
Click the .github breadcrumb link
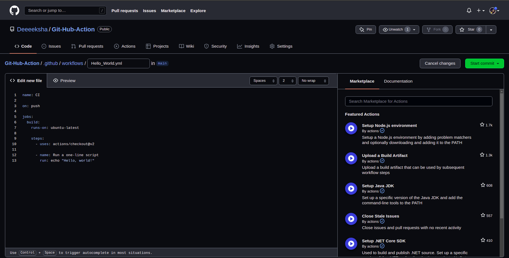coord(51,63)
